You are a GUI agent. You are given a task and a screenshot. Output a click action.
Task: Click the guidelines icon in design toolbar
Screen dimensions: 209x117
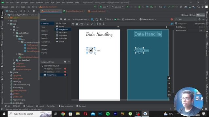[104, 24]
